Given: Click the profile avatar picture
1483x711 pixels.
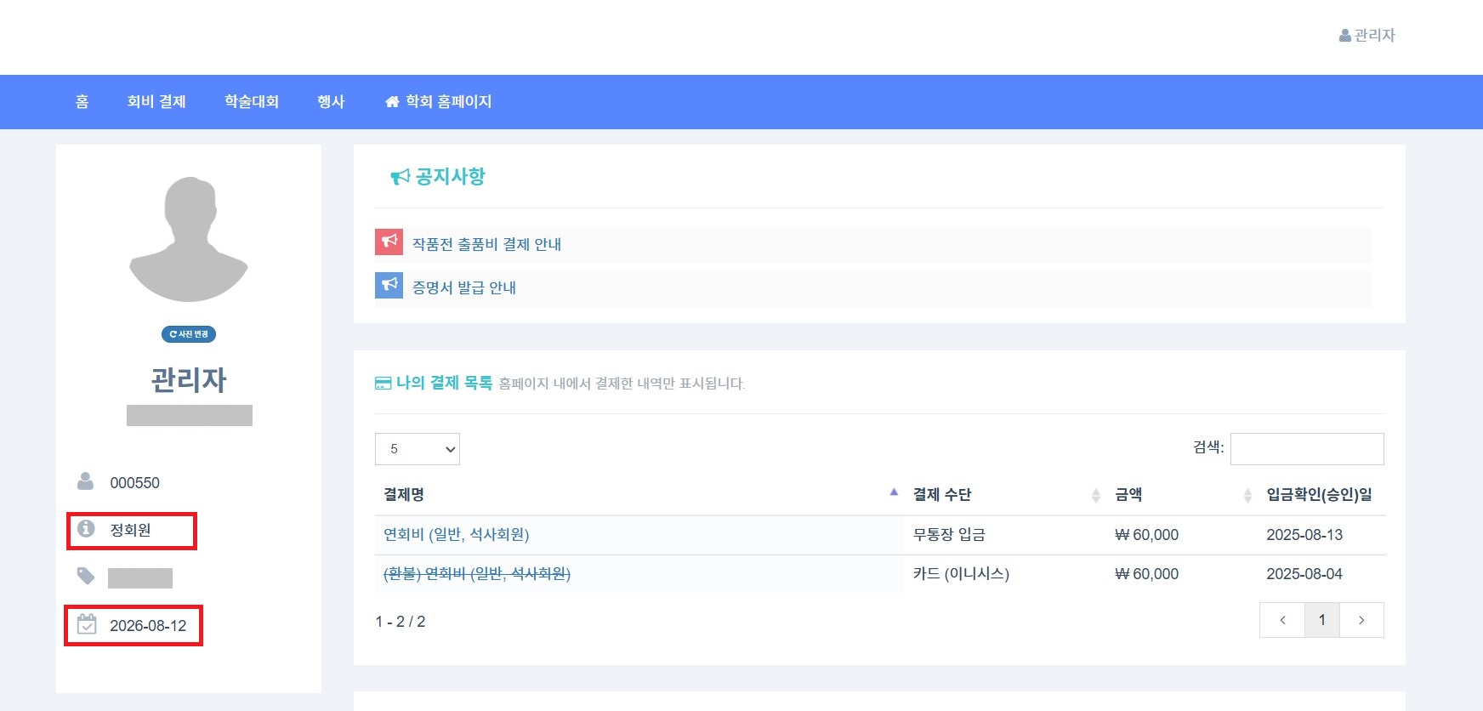Looking at the screenshot, I should [x=189, y=239].
